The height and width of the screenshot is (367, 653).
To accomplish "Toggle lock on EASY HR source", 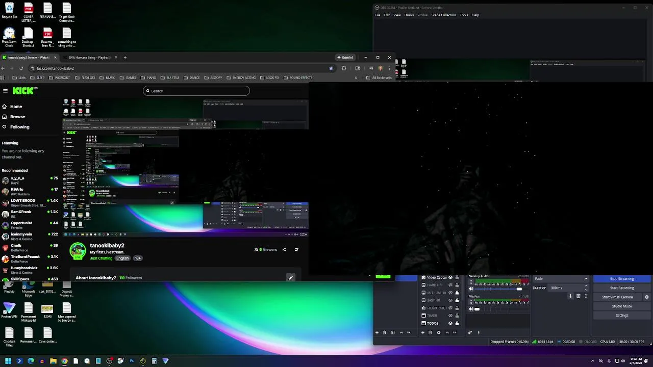I will coord(457,300).
